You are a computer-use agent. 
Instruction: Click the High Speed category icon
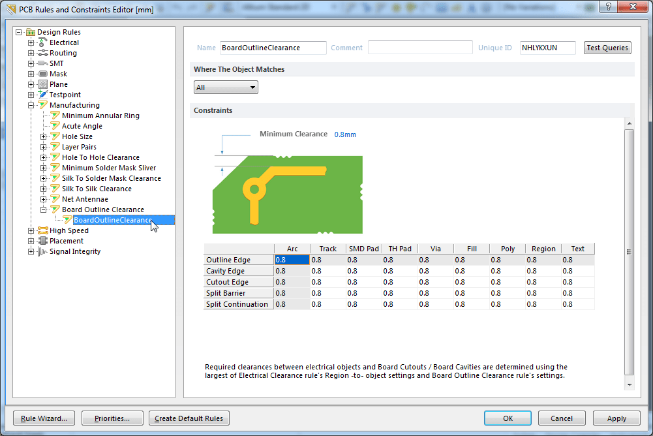pyautogui.click(x=42, y=230)
